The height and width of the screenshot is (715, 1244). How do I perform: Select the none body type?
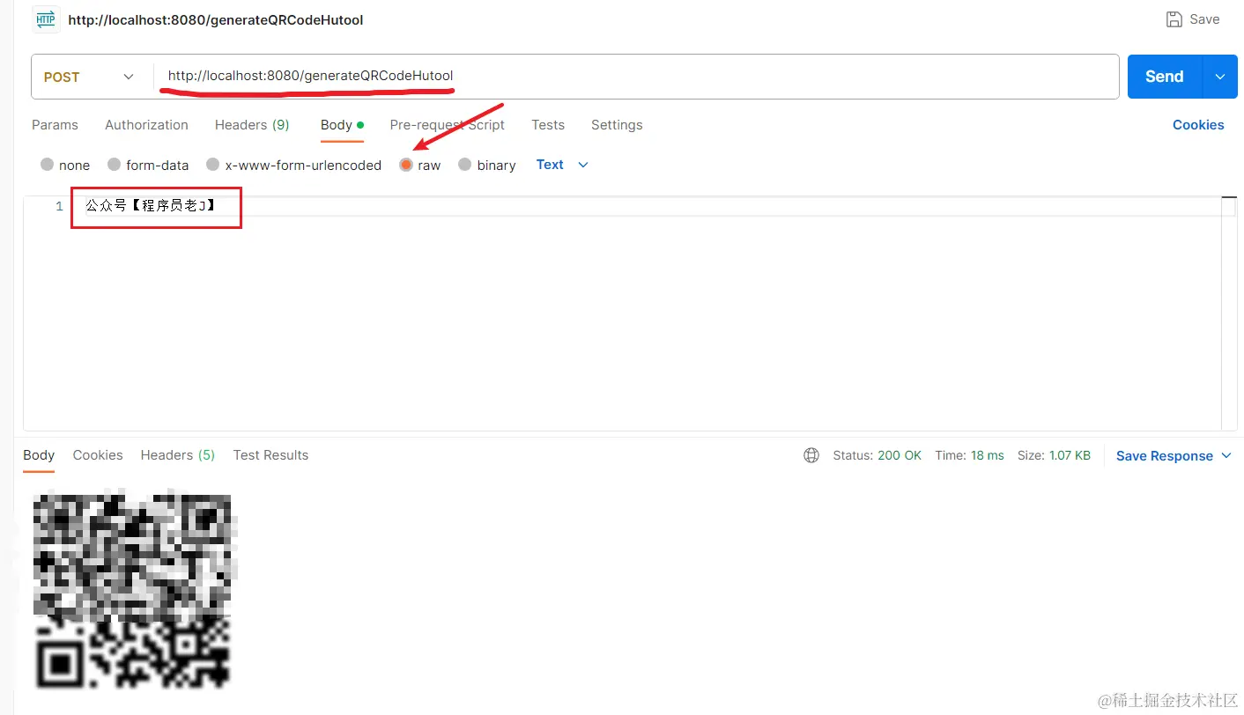pos(48,165)
